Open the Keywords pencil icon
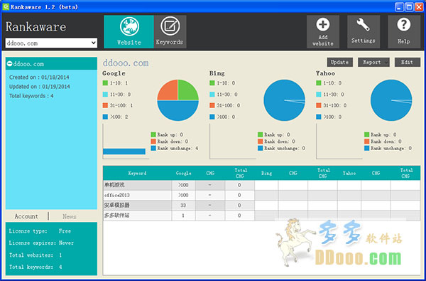 (x=170, y=26)
